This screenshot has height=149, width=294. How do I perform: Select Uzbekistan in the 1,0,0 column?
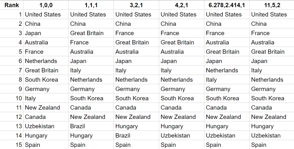click(40, 126)
